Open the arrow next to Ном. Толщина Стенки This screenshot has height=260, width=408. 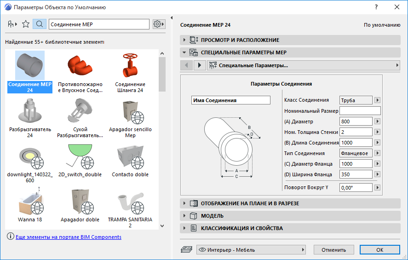pyautogui.click(x=377, y=132)
